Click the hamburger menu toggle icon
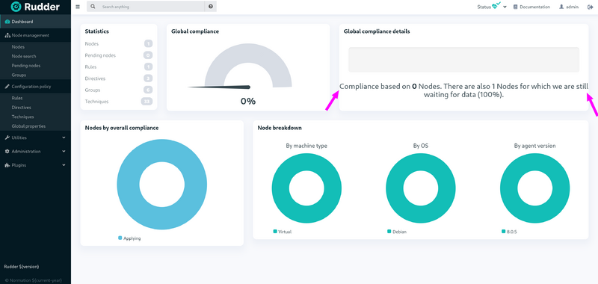 (78, 7)
